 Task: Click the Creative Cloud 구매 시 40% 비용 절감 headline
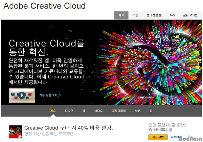point(69,128)
